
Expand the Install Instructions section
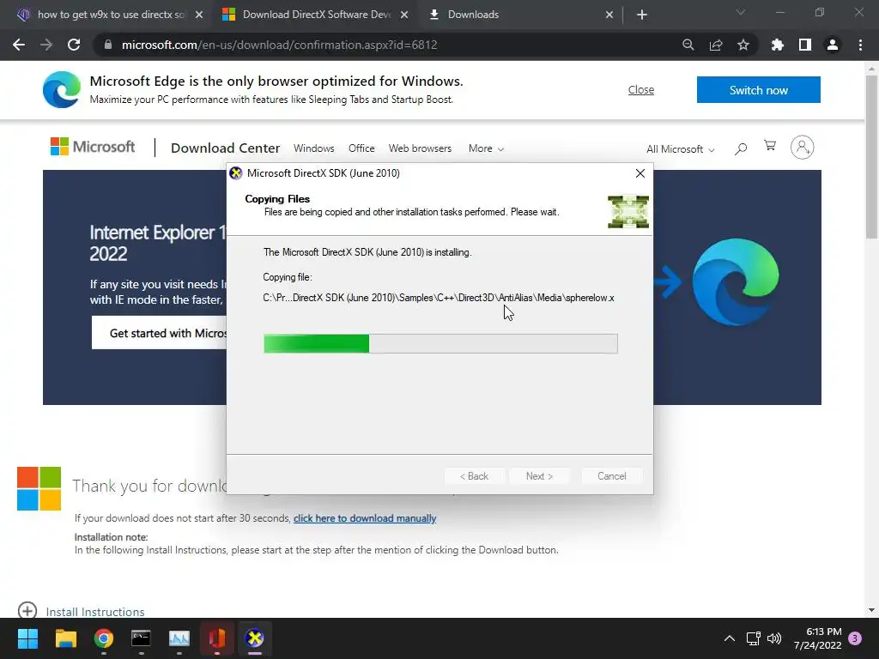point(27,610)
